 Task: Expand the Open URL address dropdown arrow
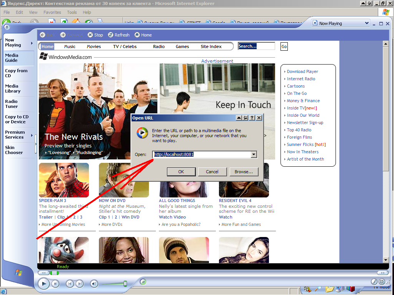click(254, 154)
